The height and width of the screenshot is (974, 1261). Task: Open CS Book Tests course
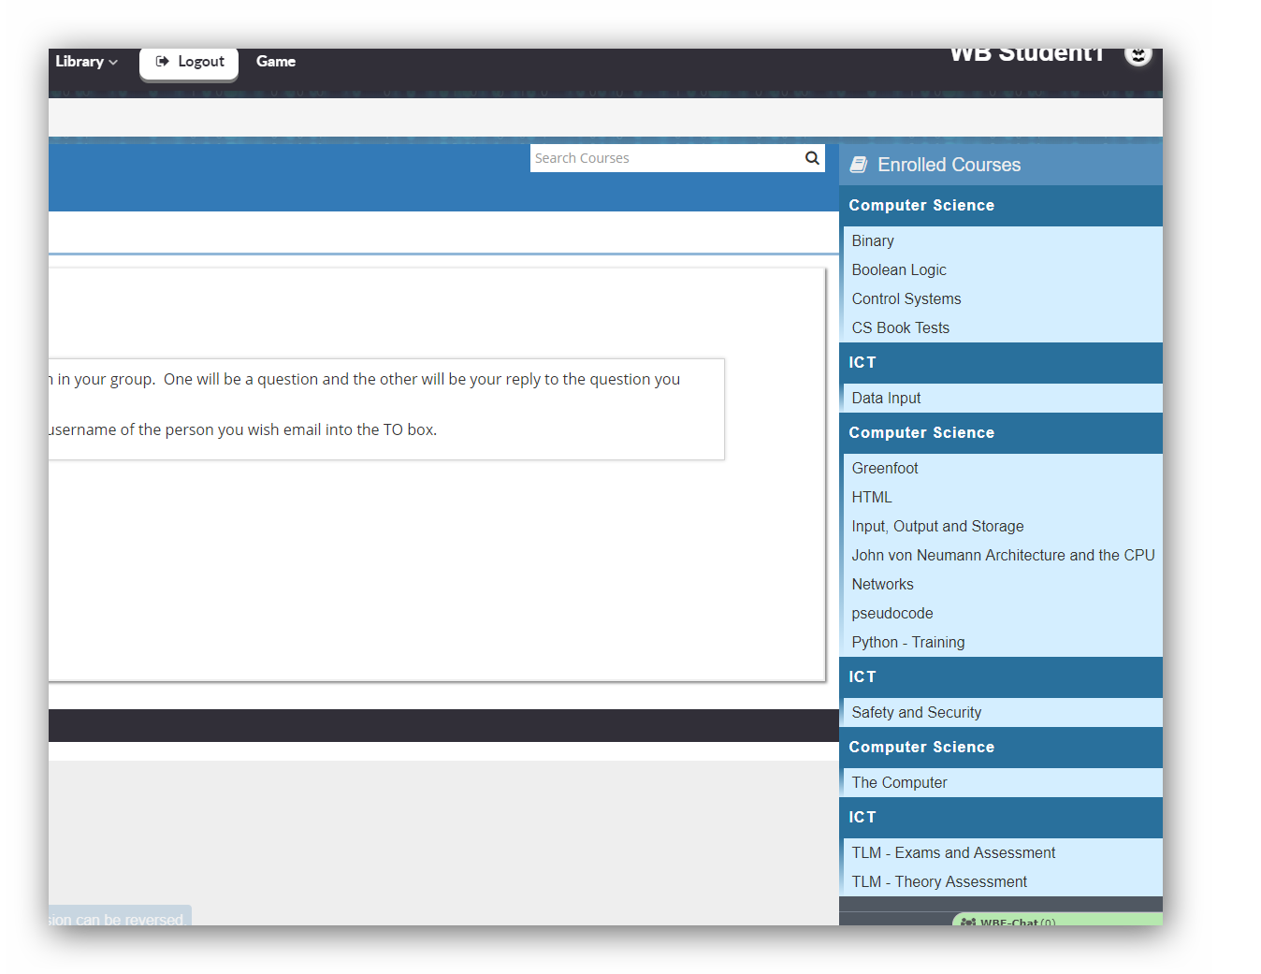point(900,328)
